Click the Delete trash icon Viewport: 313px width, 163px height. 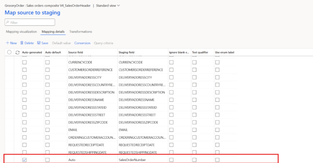(x=22, y=43)
